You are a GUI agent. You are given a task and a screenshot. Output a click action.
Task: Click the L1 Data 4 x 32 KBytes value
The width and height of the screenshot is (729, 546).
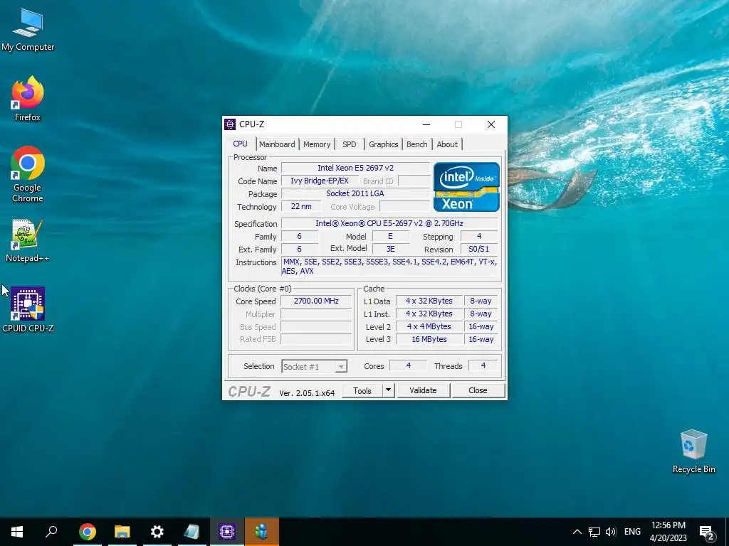tap(429, 301)
